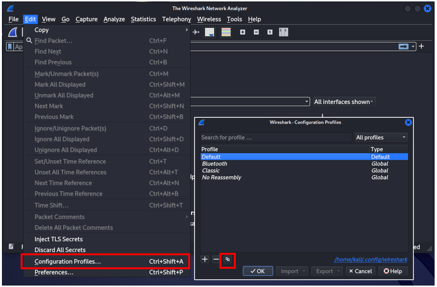Click Help in Configuration Profiles dialog

pos(393,271)
